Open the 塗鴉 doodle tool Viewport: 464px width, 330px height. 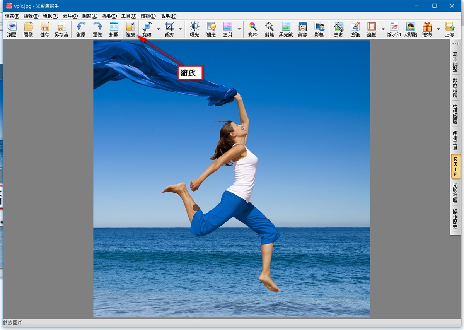click(355, 29)
